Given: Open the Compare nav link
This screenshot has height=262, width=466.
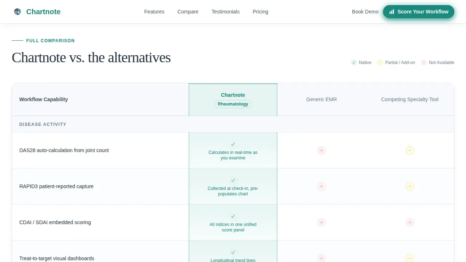Looking at the screenshot, I should pyautogui.click(x=188, y=12).
